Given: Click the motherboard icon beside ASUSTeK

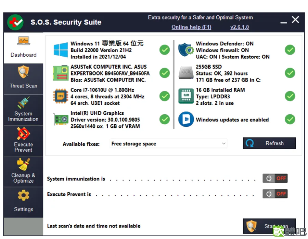Looking at the screenshot, I should click(x=61, y=73).
